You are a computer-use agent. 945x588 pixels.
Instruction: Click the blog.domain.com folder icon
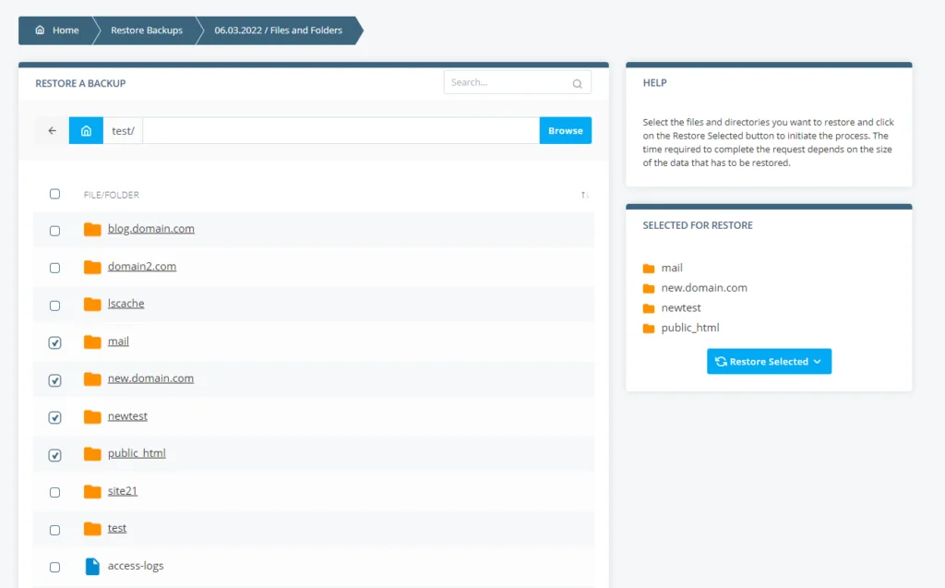(x=92, y=230)
